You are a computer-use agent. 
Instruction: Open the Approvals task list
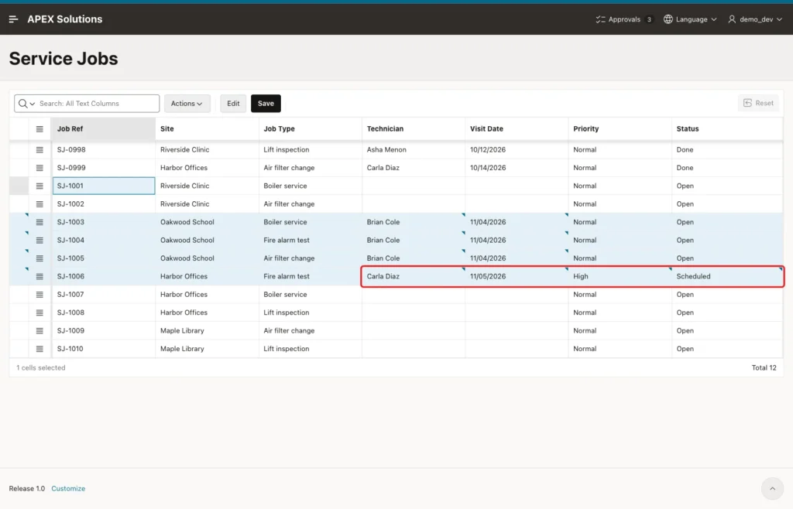point(623,19)
